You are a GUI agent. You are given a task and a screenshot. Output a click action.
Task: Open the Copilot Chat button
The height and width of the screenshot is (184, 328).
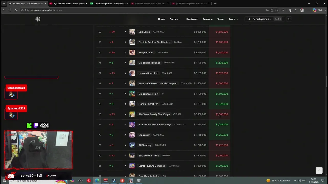(317, 10)
